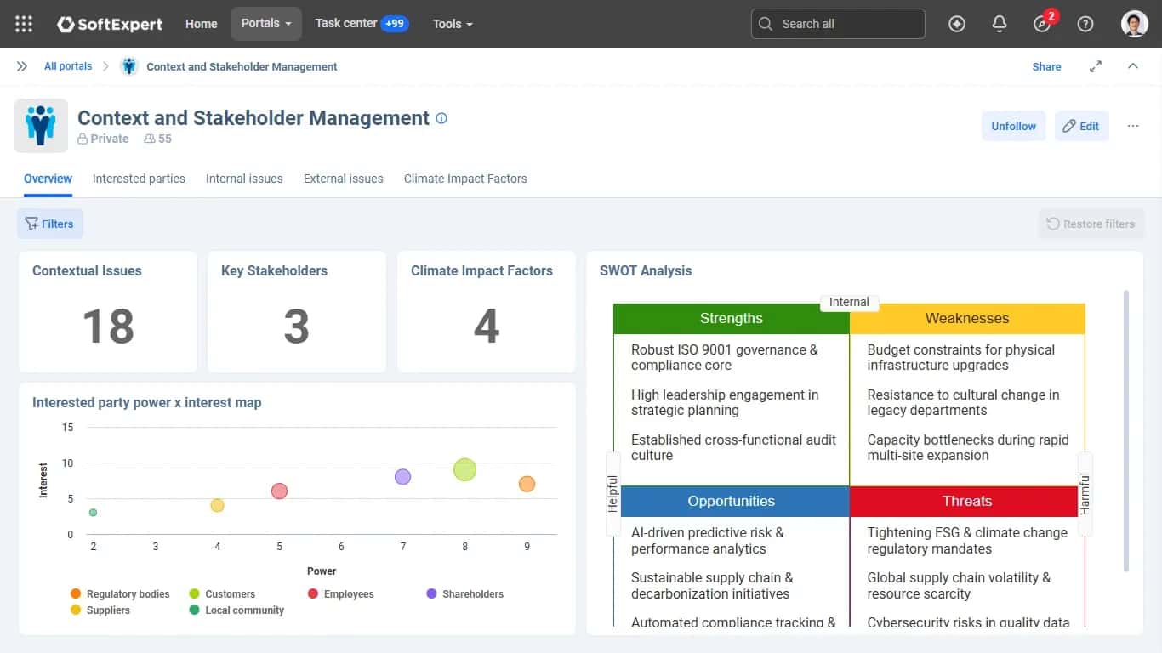Switch to the External issues tab
The height and width of the screenshot is (653, 1162).
(x=344, y=179)
